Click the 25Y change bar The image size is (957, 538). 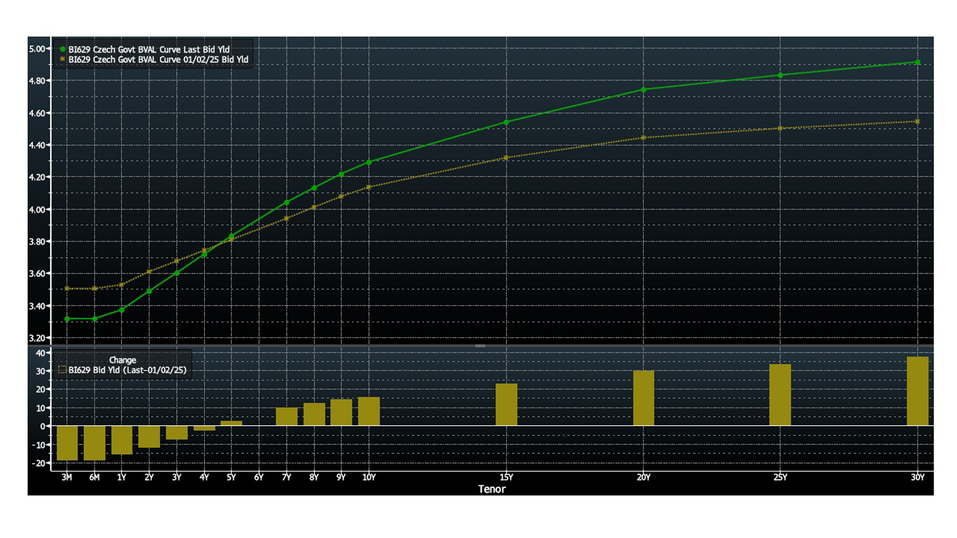point(780,395)
